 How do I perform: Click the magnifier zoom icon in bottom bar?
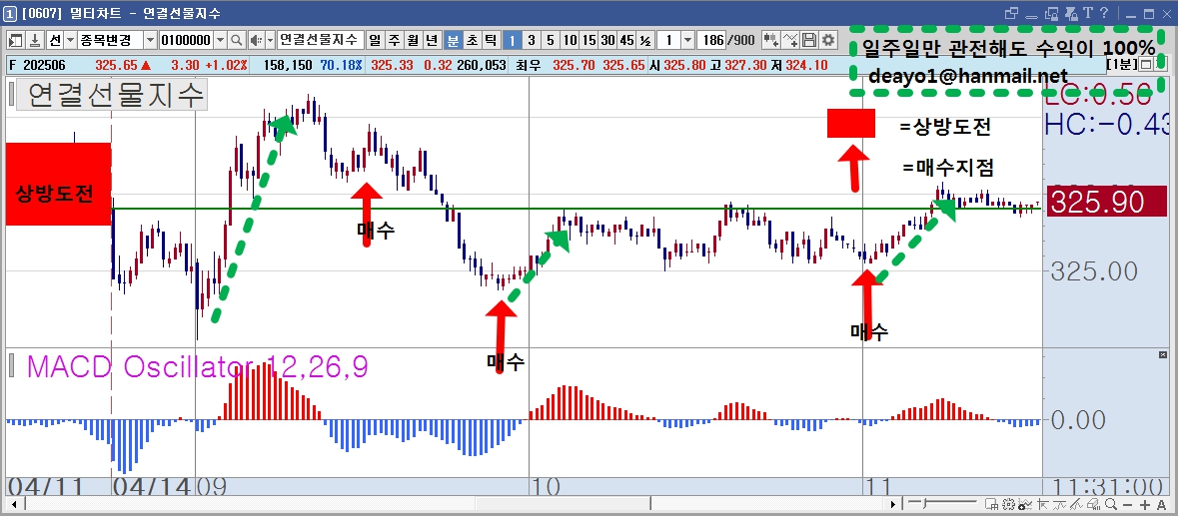point(1111,504)
